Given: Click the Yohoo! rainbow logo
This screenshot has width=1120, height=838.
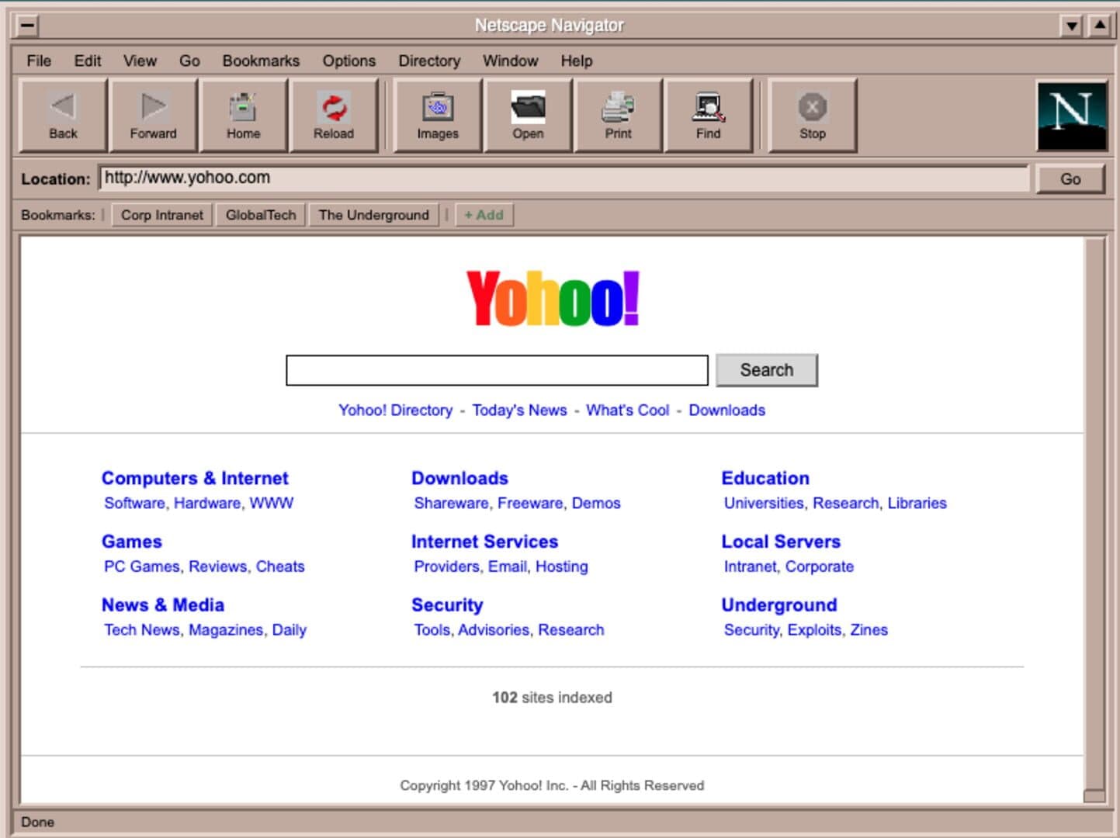Looking at the screenshot, I should tap(553, 298).
